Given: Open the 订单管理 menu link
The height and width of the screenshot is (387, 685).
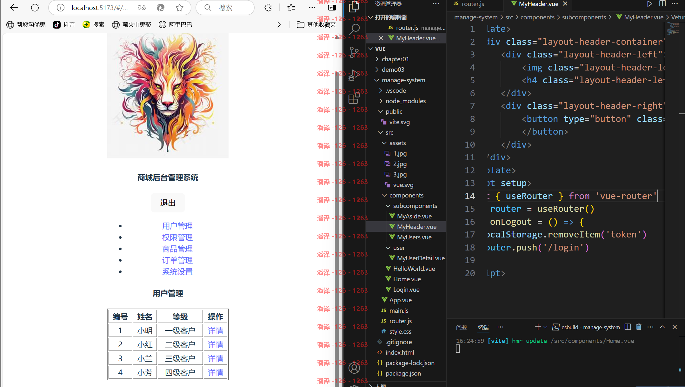Looking at the screenshot, I should (177, 260).
